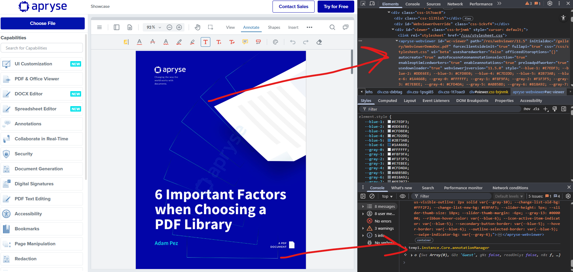Toggle the left panel icon
Image resolution: width=573 pixels, height=272 pixels.
(117, 27)
